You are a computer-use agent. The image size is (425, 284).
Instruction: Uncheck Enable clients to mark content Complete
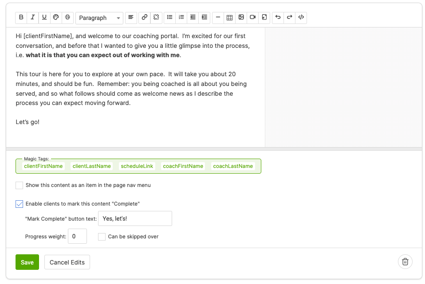coord(20,204)
